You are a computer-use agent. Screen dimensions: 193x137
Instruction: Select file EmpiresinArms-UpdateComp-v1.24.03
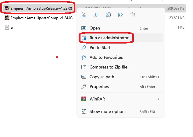pos(41,18)
